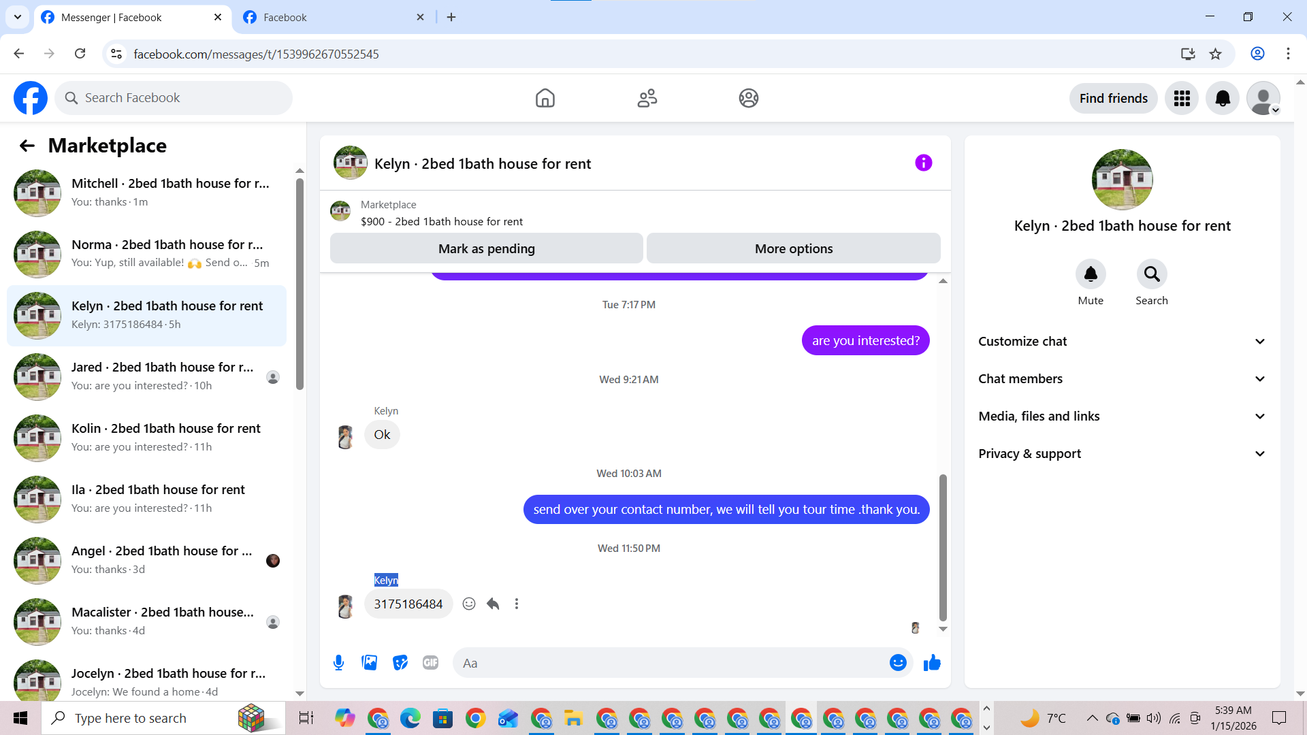Open the sticker picker icon
This screenshot has height=735, width=1307.
pyautogui.click(x=400, y=663)
